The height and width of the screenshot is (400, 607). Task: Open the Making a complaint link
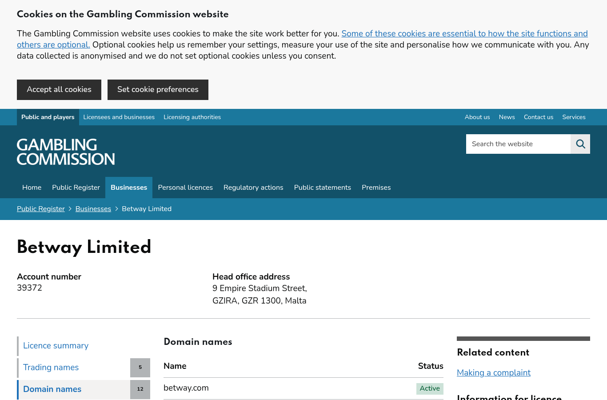[494, 373]
